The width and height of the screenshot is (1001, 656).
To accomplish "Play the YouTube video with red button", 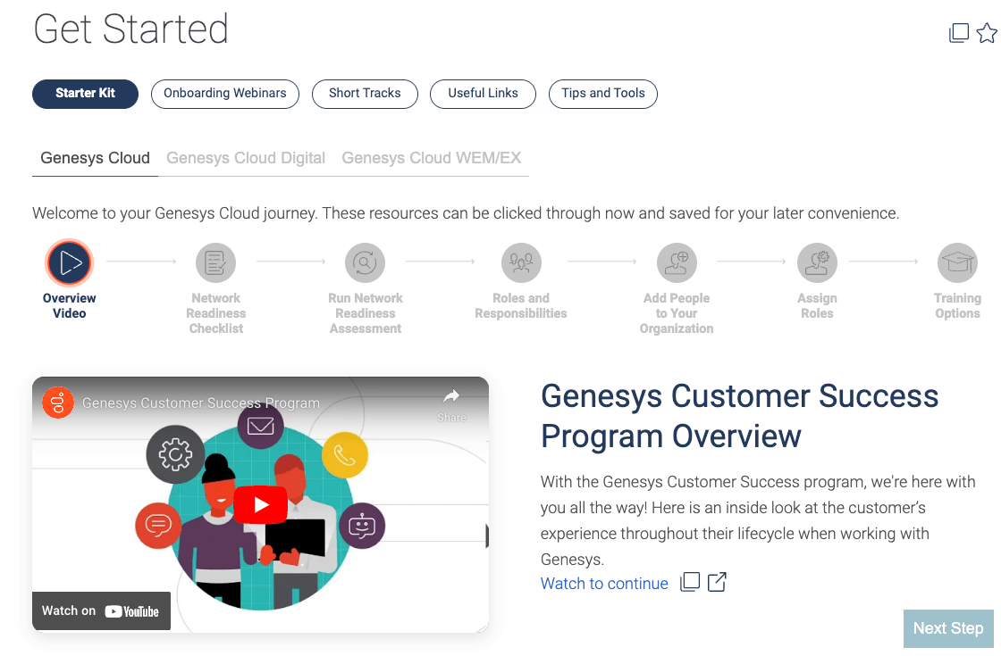I will 260,505.
